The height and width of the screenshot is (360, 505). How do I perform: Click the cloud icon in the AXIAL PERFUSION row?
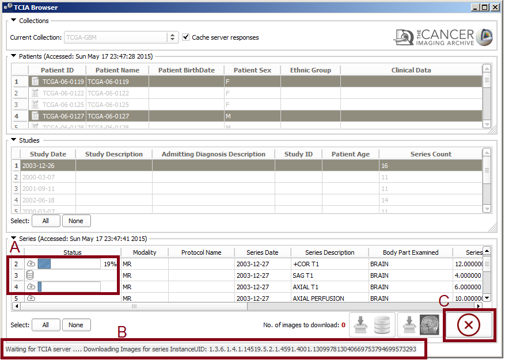click(31, 298)
